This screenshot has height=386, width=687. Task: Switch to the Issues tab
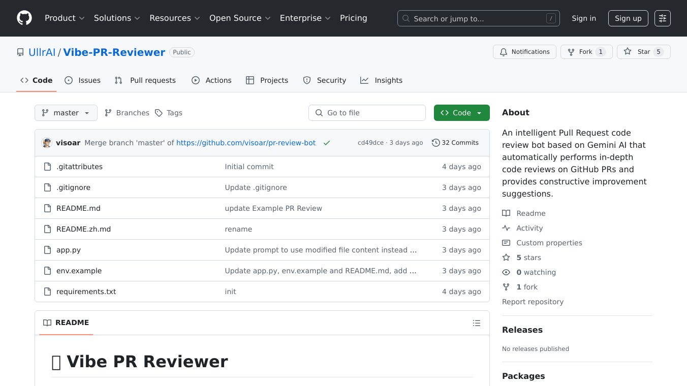tap(83, 80)
